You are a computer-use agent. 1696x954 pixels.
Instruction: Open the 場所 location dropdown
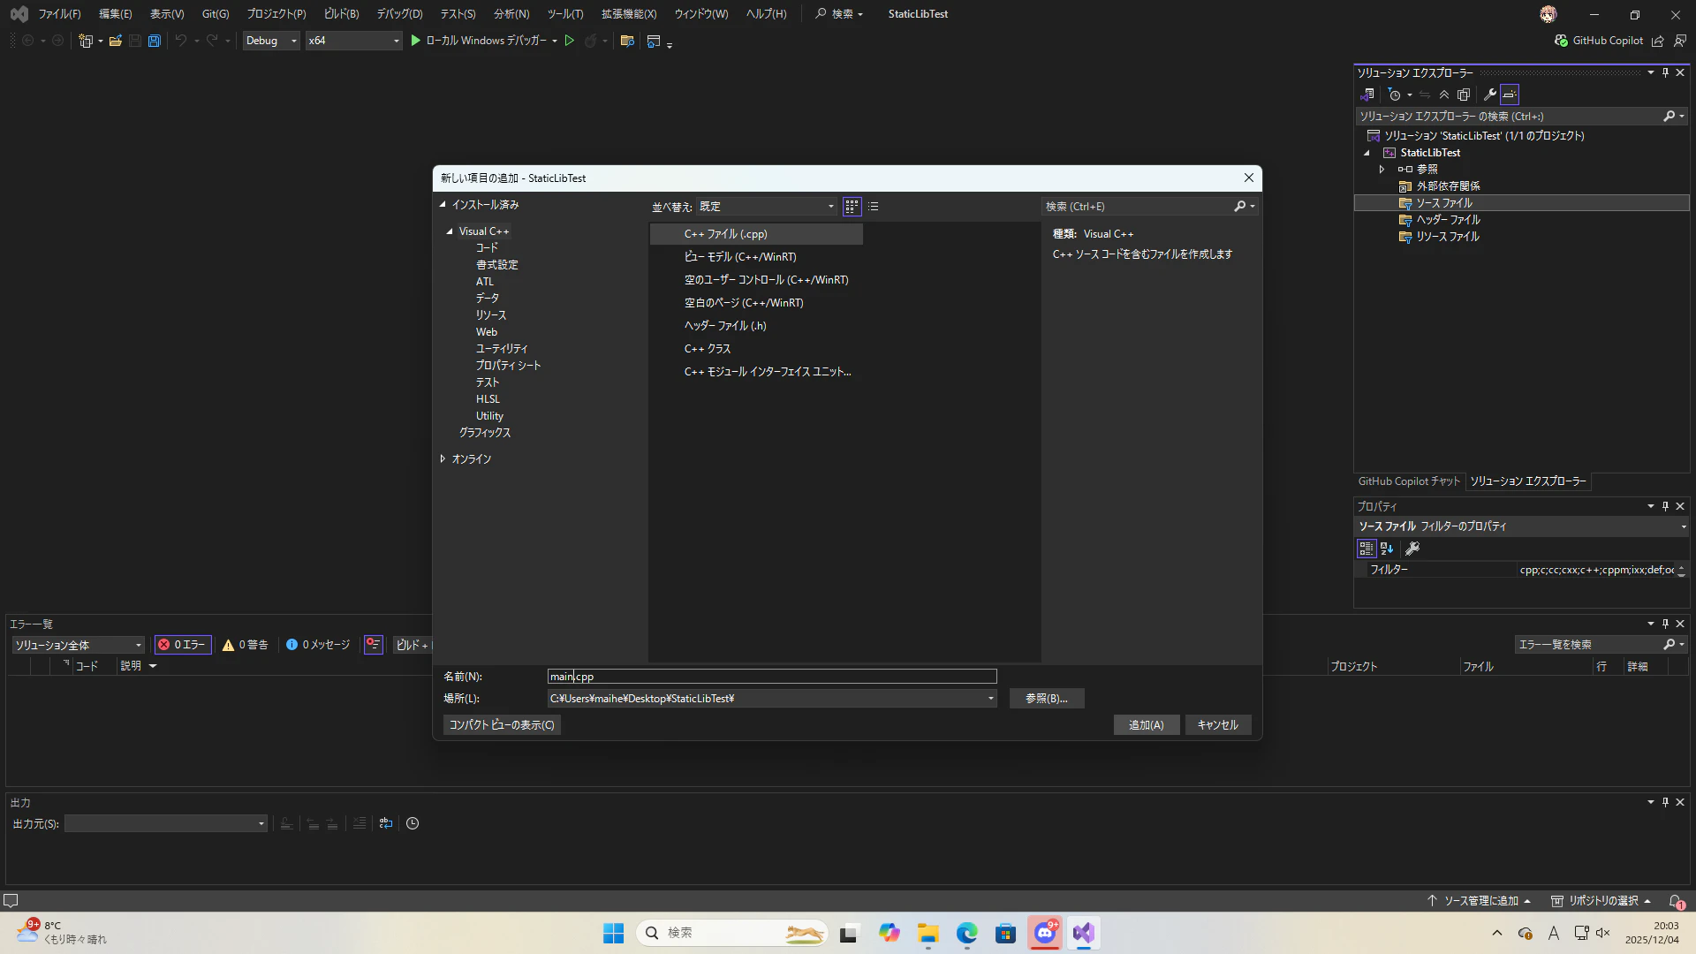pos(990,699)
